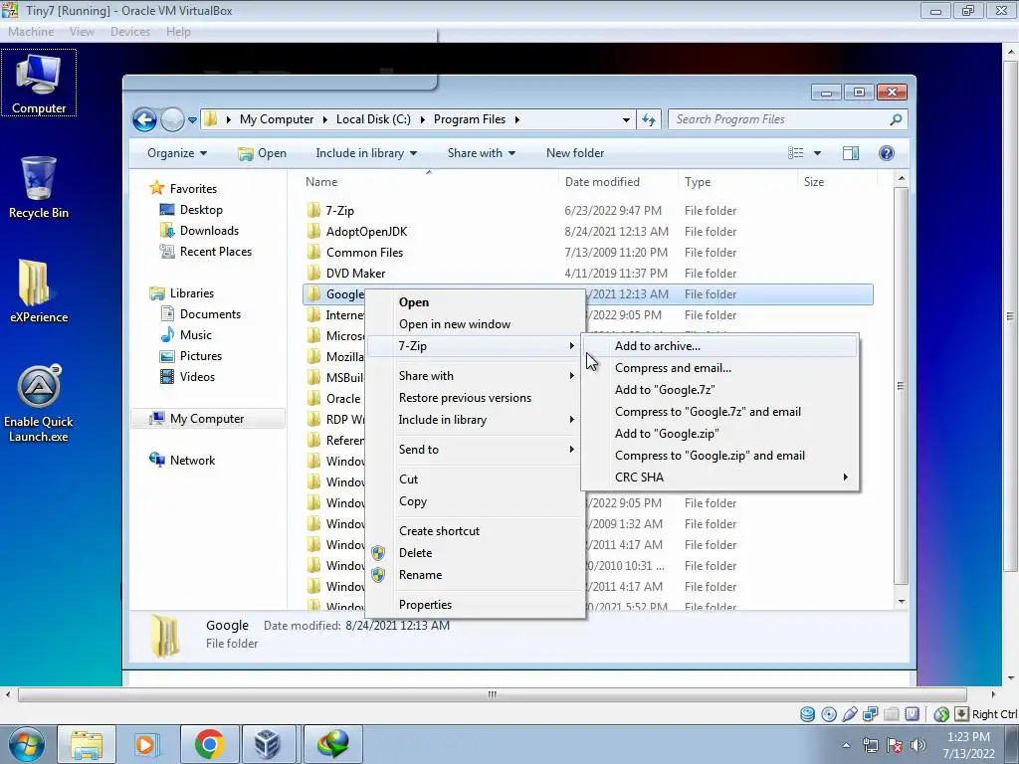
Task: Choose Add to "Google.7z"
Action: coord(720,390)
